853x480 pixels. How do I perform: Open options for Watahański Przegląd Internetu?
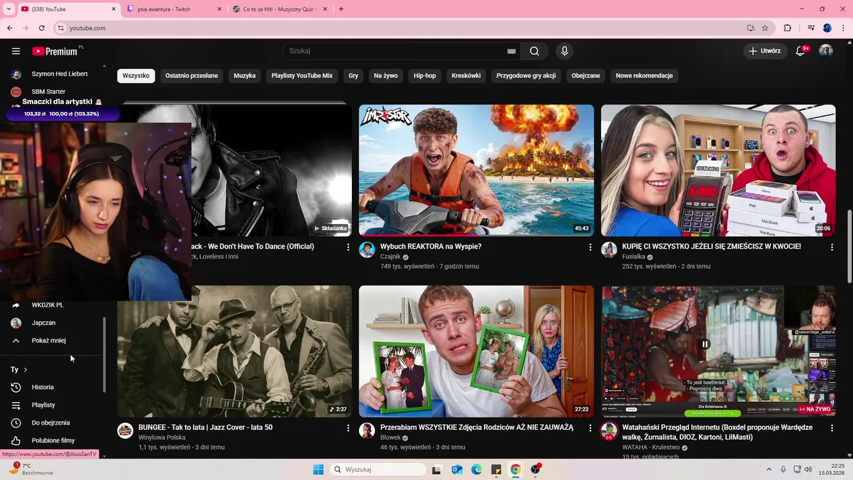tap(832, 429)
